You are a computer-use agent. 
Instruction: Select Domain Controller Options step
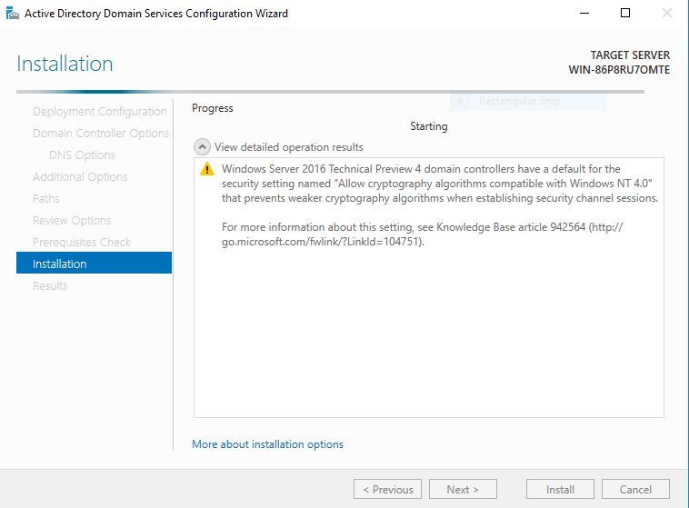pos(101,134)
